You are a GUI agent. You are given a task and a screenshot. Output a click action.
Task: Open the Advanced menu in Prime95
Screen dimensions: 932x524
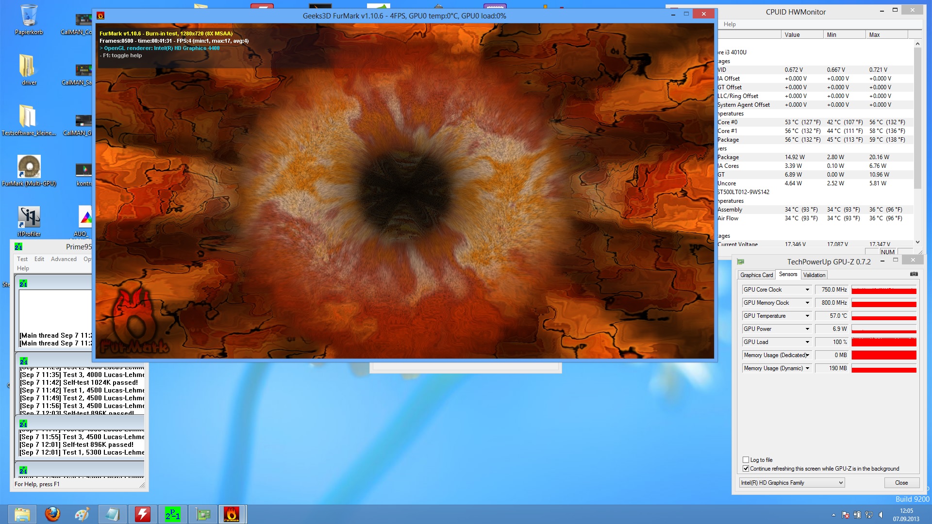pos(64,259)
